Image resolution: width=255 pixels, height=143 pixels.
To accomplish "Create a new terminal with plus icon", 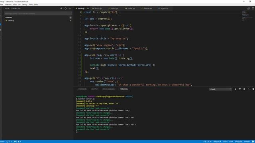I will 235,89.
